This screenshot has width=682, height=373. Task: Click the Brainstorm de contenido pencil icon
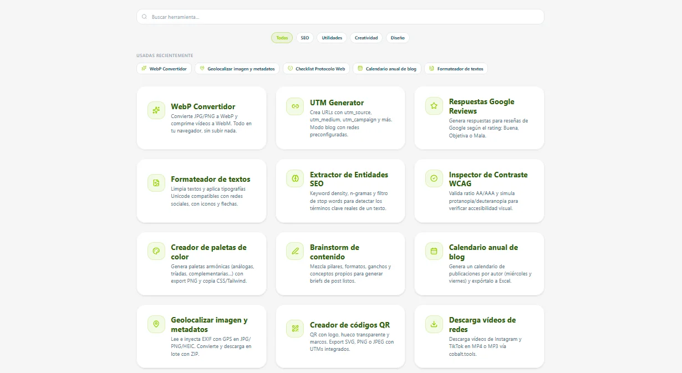click(296, 251)
